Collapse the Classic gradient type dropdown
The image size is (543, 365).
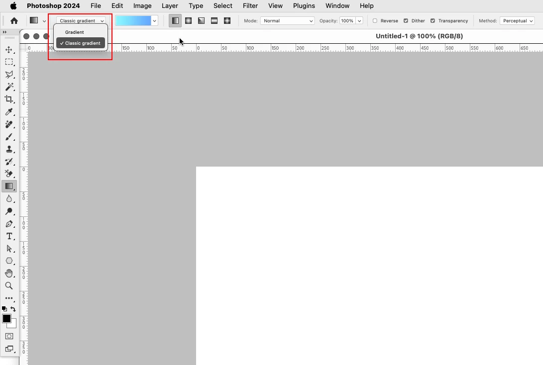coord(81,21)
